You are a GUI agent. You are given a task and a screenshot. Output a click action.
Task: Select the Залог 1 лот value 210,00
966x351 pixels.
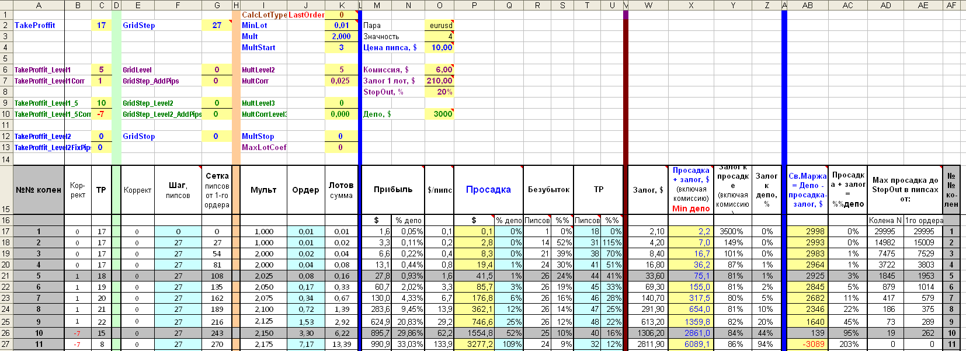tap(439, 81)
